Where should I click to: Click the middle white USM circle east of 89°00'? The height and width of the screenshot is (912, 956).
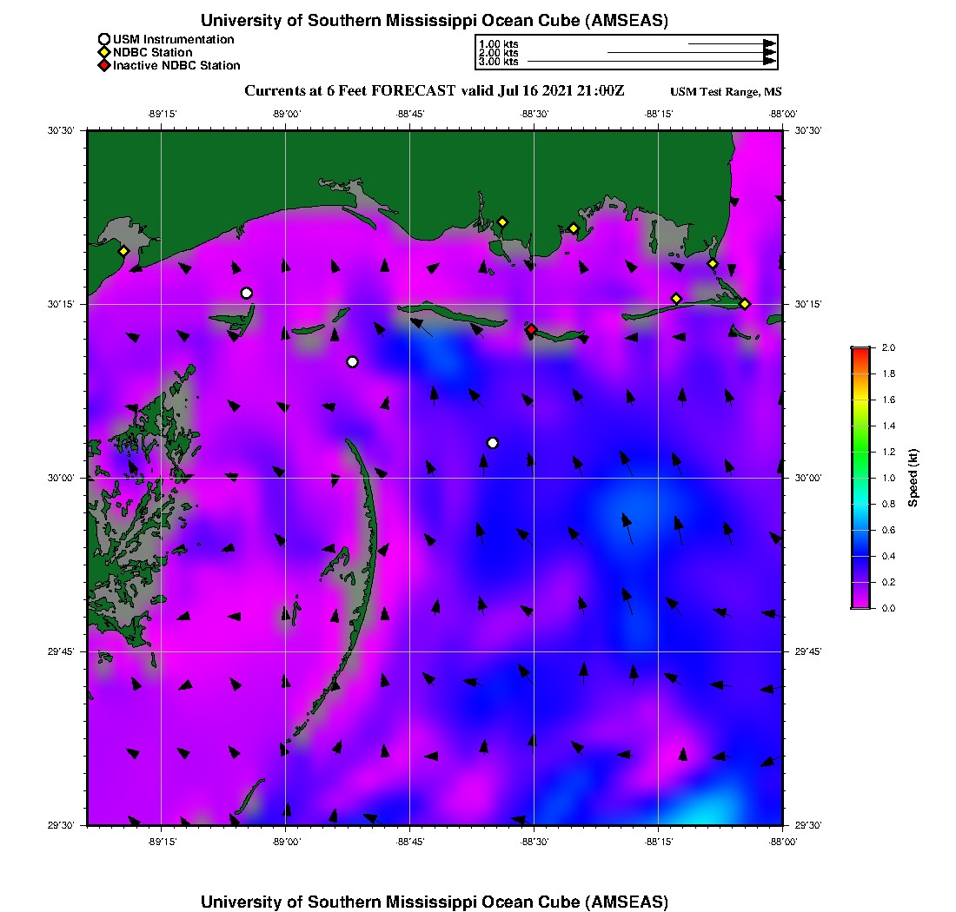tap(352, 361)
